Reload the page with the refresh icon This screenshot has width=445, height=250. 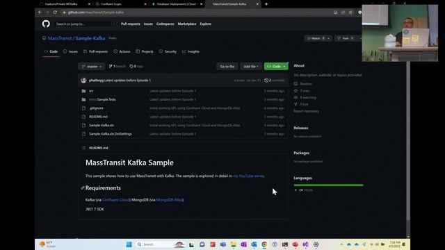(55, 12)
